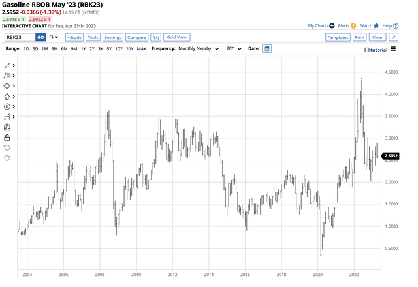Viewport: 418px width, 287px height.
Task: Click the pop-out expand chart icon
Action: (393, 37)
